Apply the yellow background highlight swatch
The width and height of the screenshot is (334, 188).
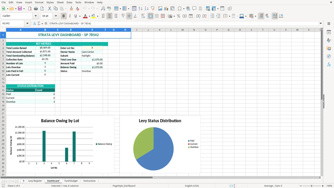pos(93,16)
